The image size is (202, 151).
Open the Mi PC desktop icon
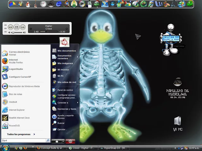coord(177,121)
